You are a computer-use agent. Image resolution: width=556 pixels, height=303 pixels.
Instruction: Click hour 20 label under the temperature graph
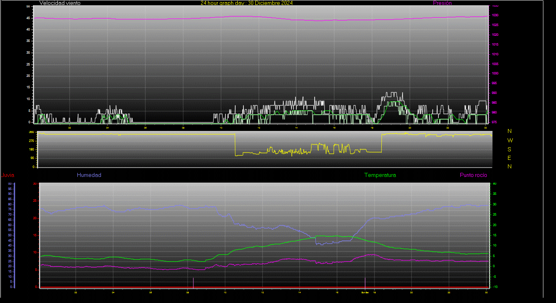pyautogui.click(x=411, y=292)
